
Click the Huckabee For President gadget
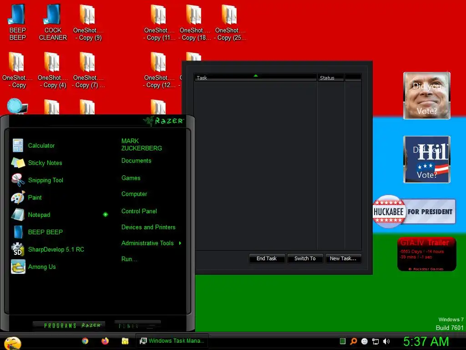tap(414, 211)
